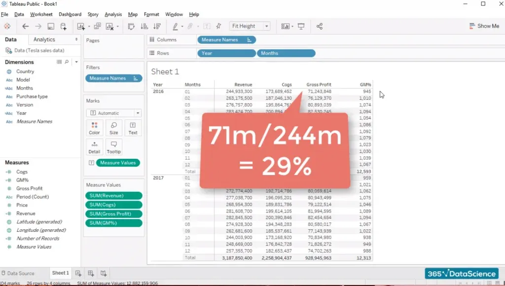The width and height of the screenshot is (505, 286).
Task: Search dimensions with the magnifier icon
Action: pos(67,62)
